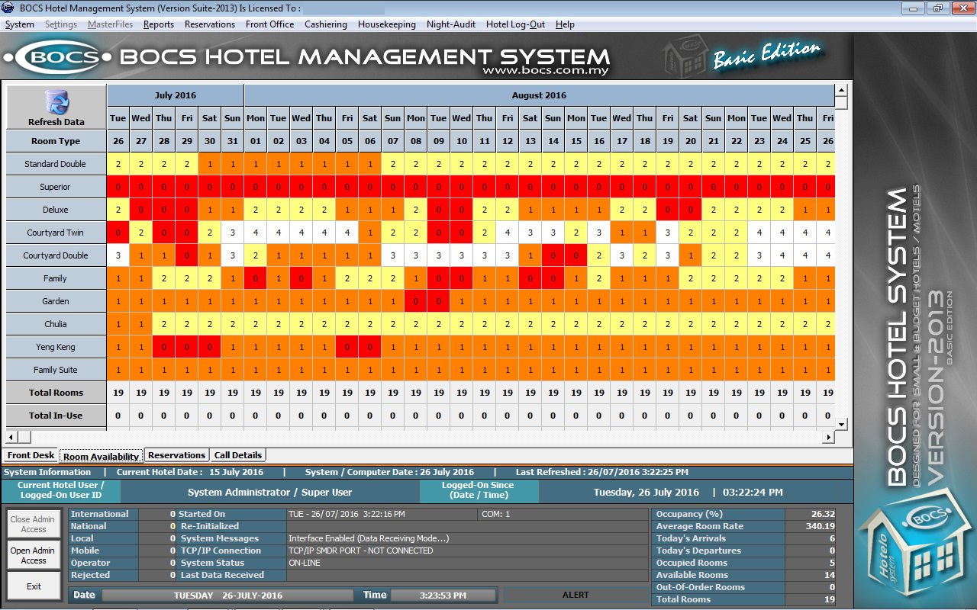This screenshot has height=610, width=977.
Task: Click the International call counter label
Action: click(x=100, y=514)
